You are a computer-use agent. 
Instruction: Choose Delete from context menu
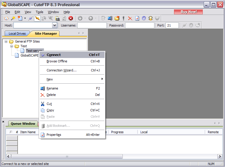click(72, 95)
